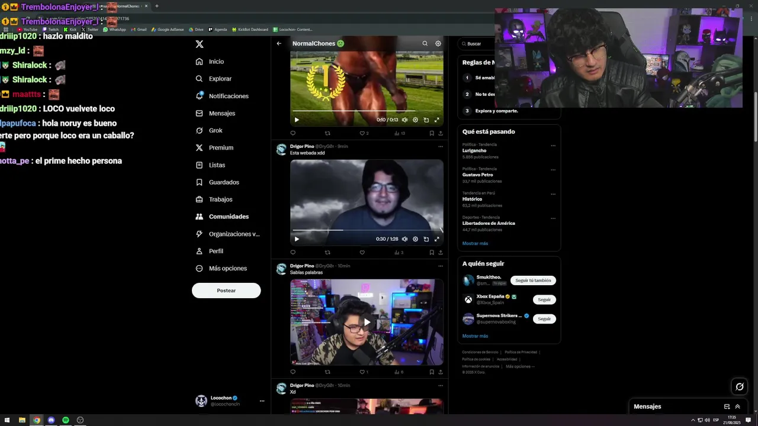Open Spotify from the taskbar
This screenshot has height=426, width=758.
tap(66, 420)
